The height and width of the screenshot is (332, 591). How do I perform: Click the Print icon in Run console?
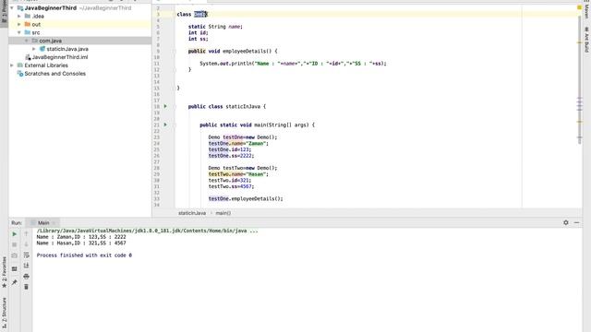[x=26, y=277]
